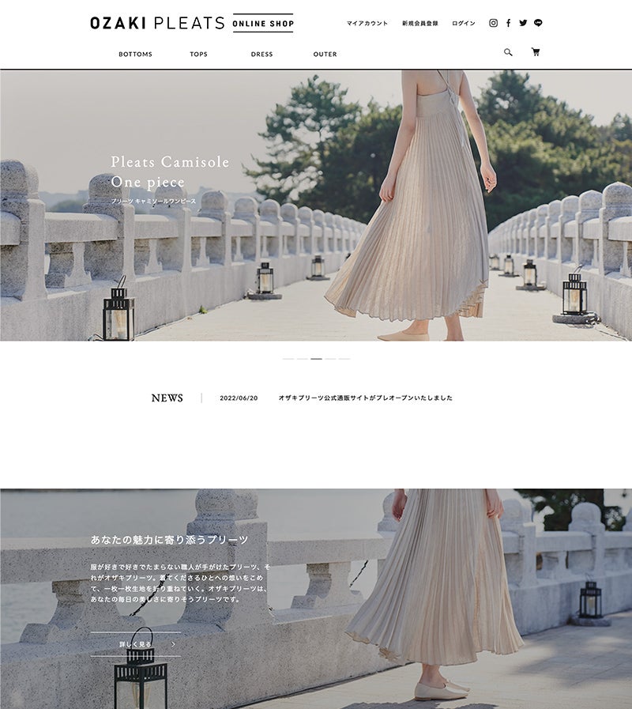The width and height of the screenshot is (632, 709).
Task: Open 新規会員登録 registration link
Action: pyautogui.click(x=419, y=23)
